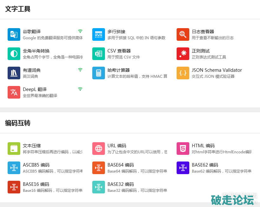
Task: Click the BASE64 编码 orange icon
Action: point(99,168)
